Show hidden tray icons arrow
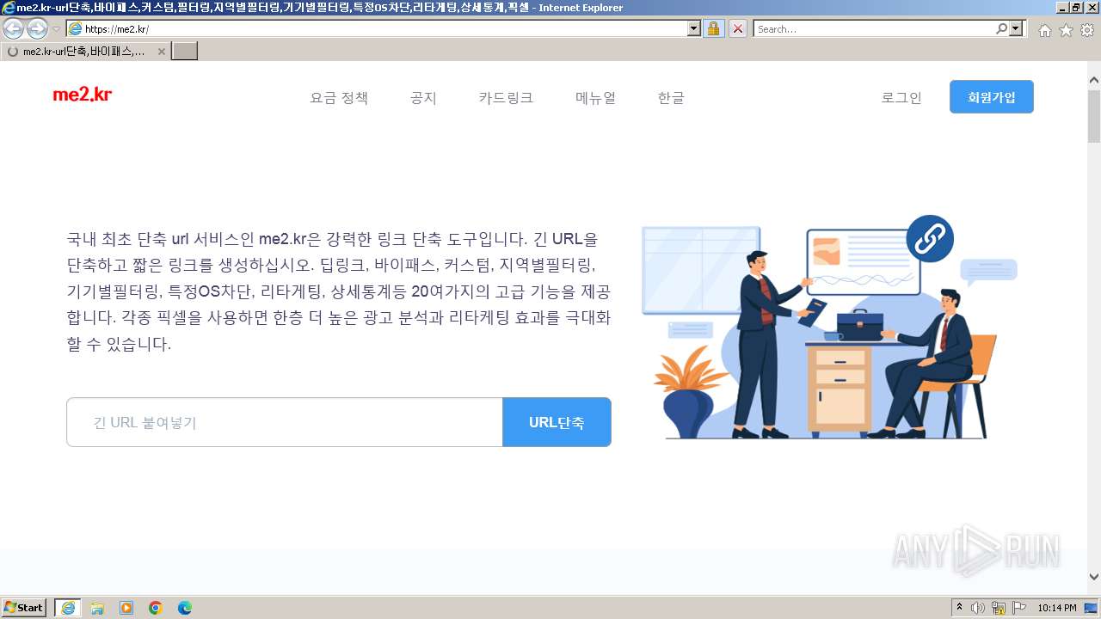 960,608
